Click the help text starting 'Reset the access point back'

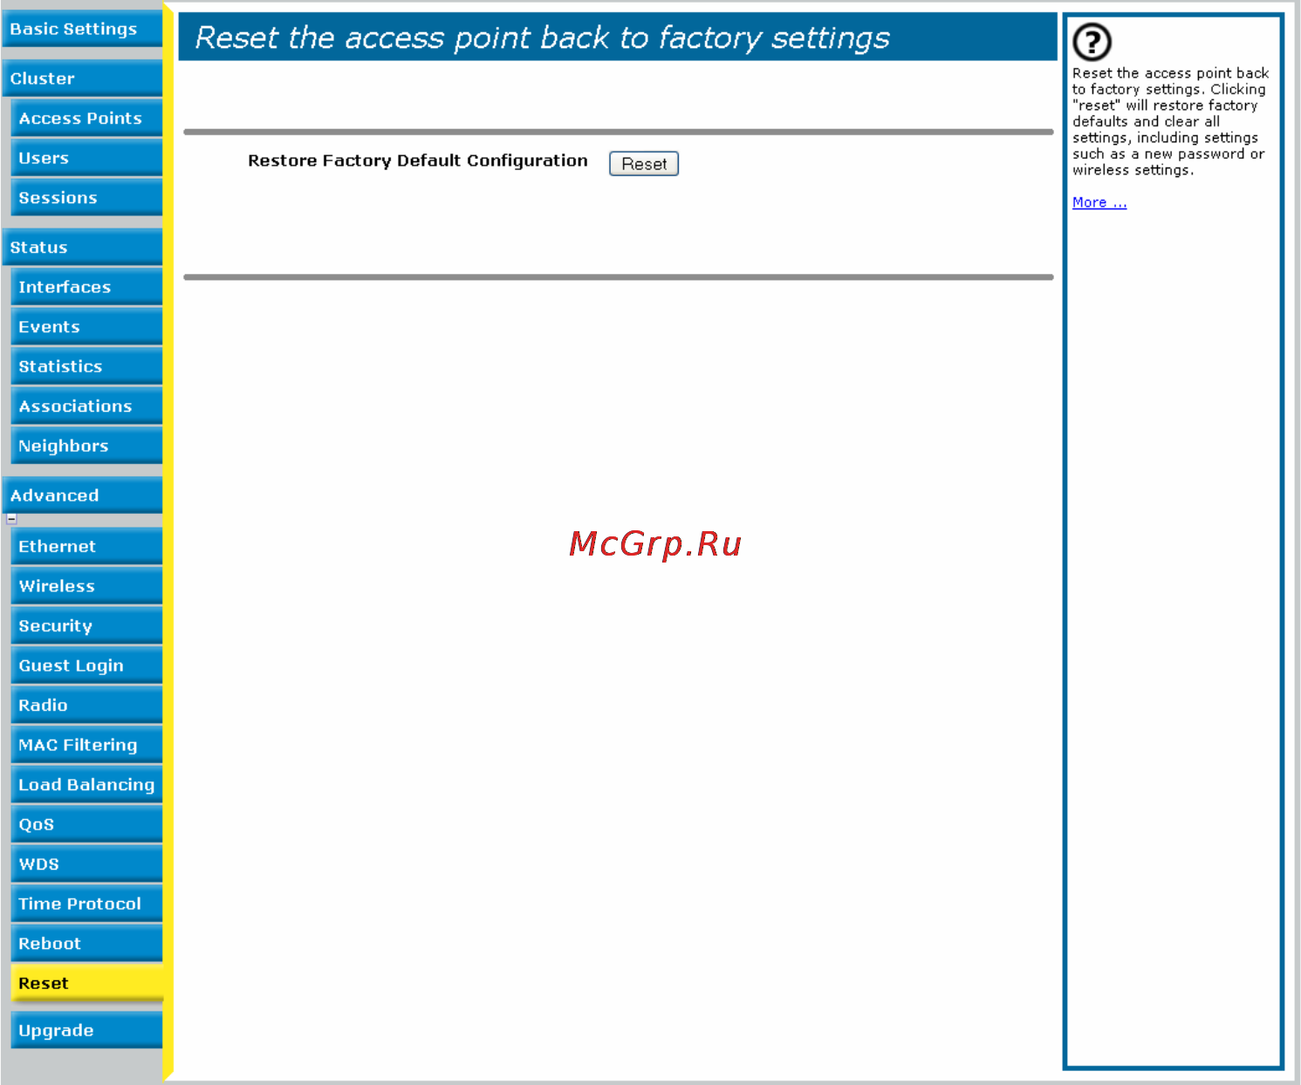tap(1169, 121)
